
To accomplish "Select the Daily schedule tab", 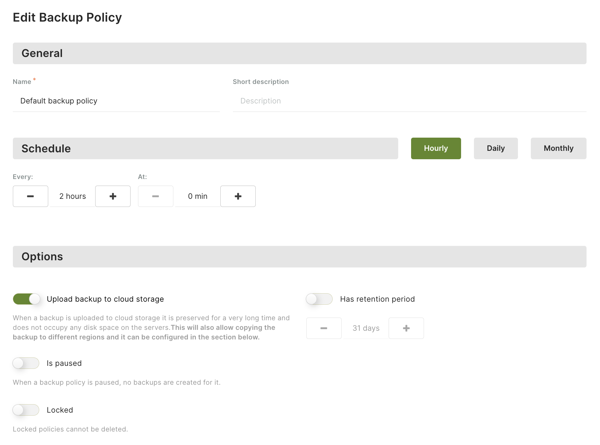I will (496, 148).
